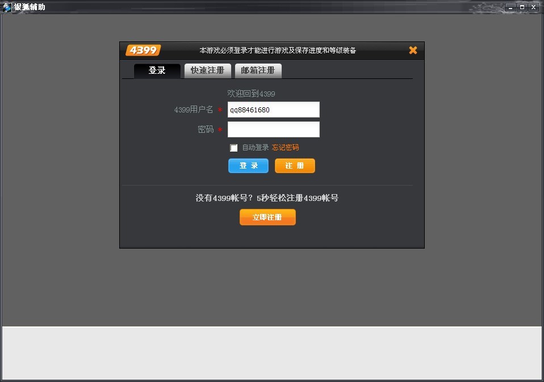Minimize the 银狐辅助 window
The height and width of the screenshot is (382, 544).
(510, 7)
